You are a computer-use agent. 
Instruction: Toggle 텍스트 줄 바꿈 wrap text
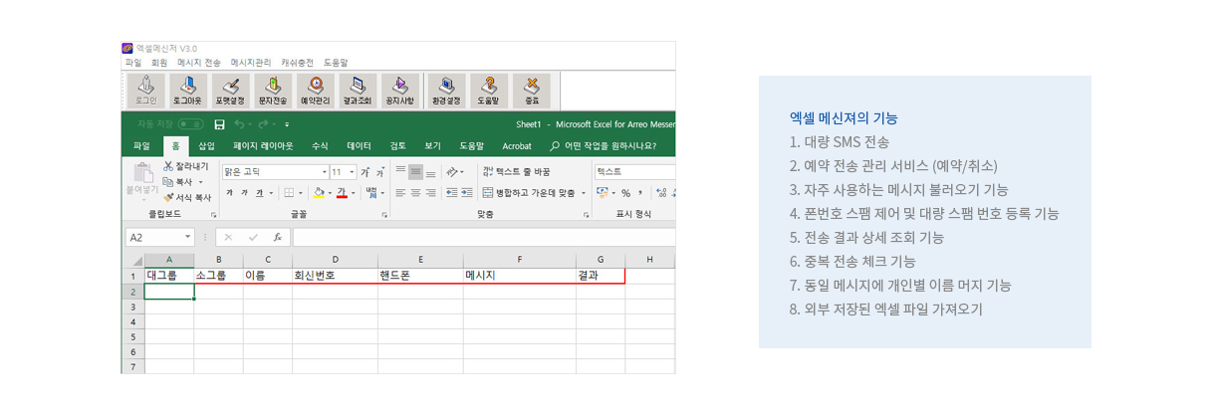(515, 172)
